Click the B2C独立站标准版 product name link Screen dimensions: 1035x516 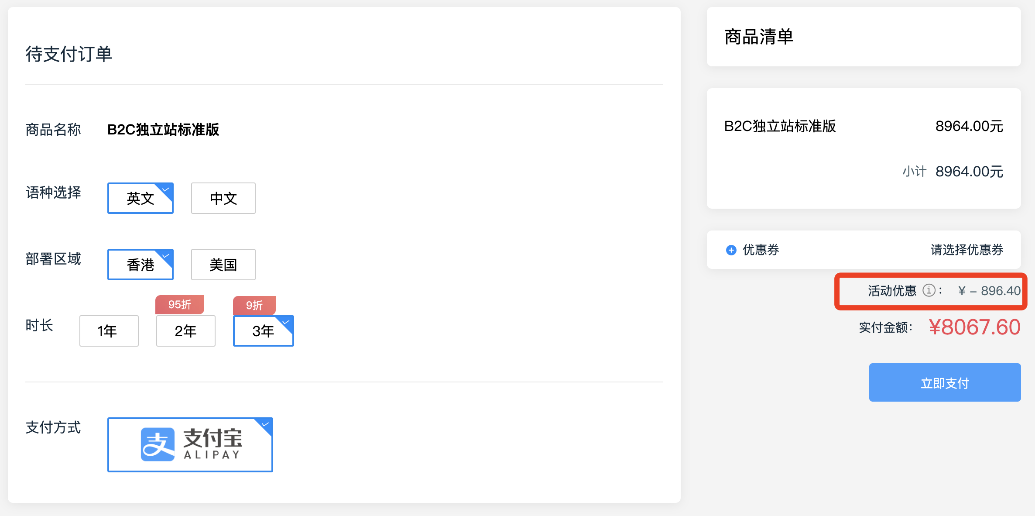(164, 129)
